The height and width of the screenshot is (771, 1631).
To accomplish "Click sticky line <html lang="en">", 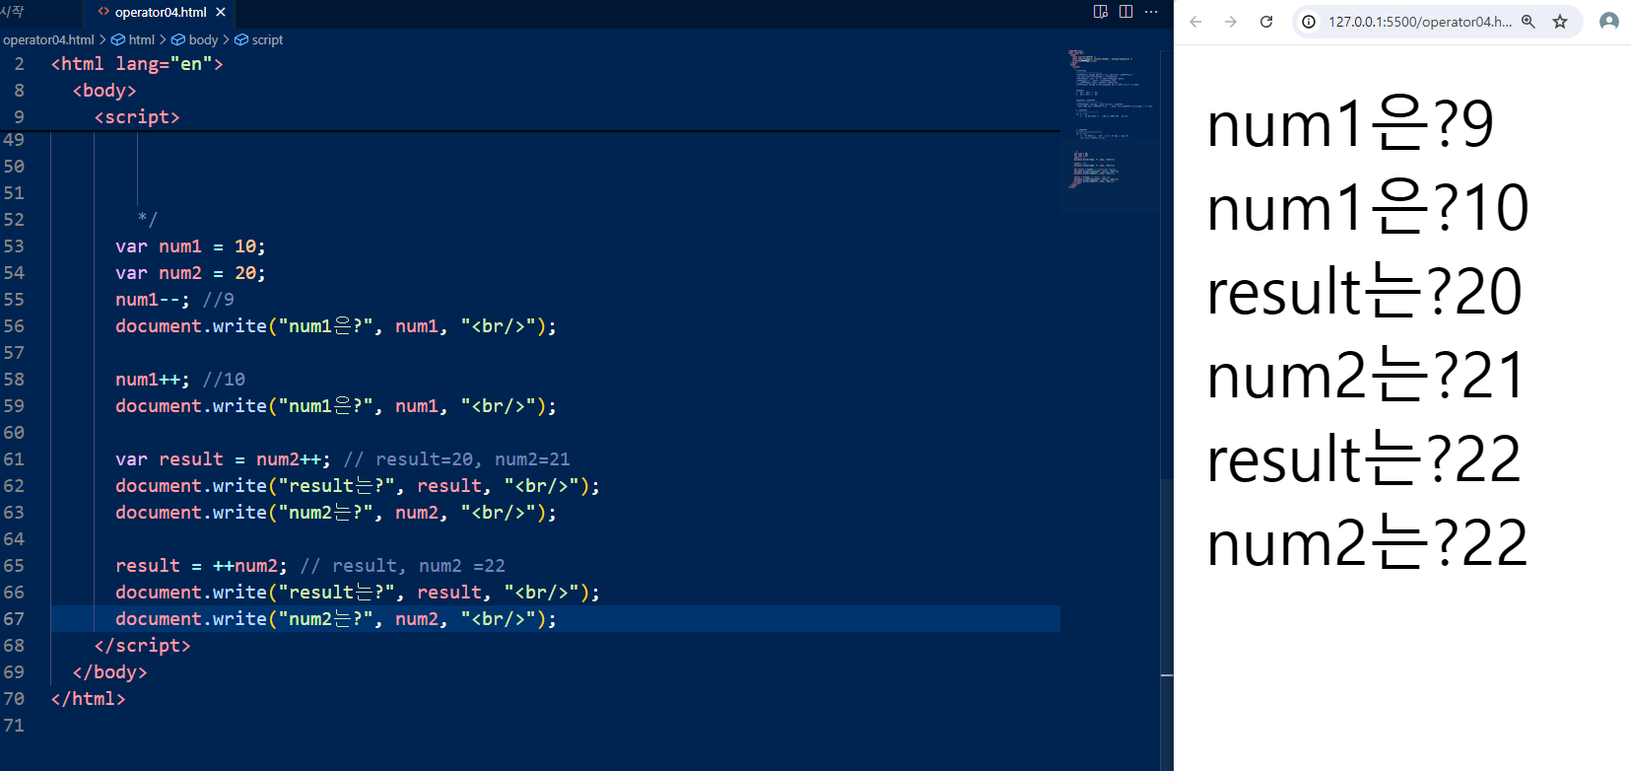I will 137,64.
